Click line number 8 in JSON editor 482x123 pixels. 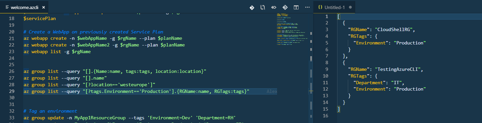(x=327, y=62)
